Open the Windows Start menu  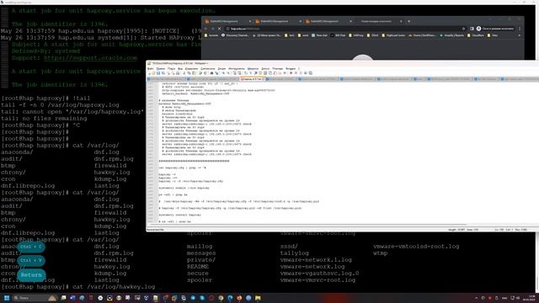(x=7, y=298)
